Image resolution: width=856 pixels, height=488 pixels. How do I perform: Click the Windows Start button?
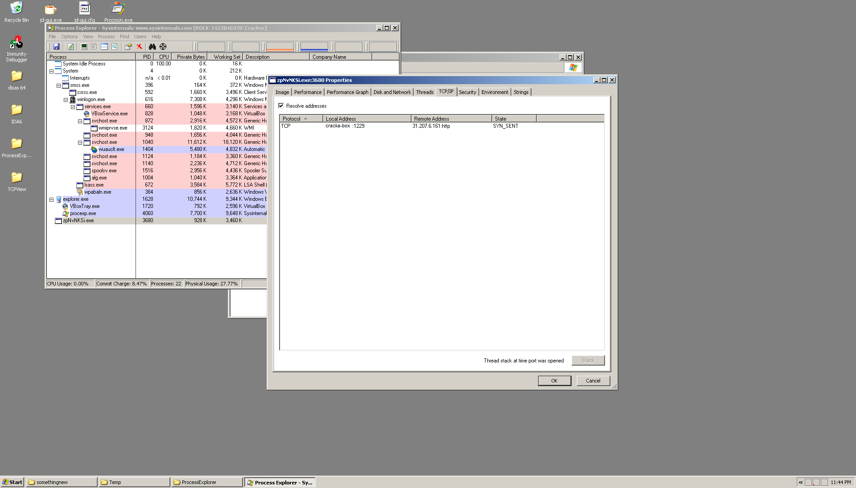pyautogui.click(x=12, y=482)
